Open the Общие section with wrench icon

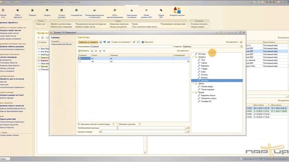[x=161, y=13]
